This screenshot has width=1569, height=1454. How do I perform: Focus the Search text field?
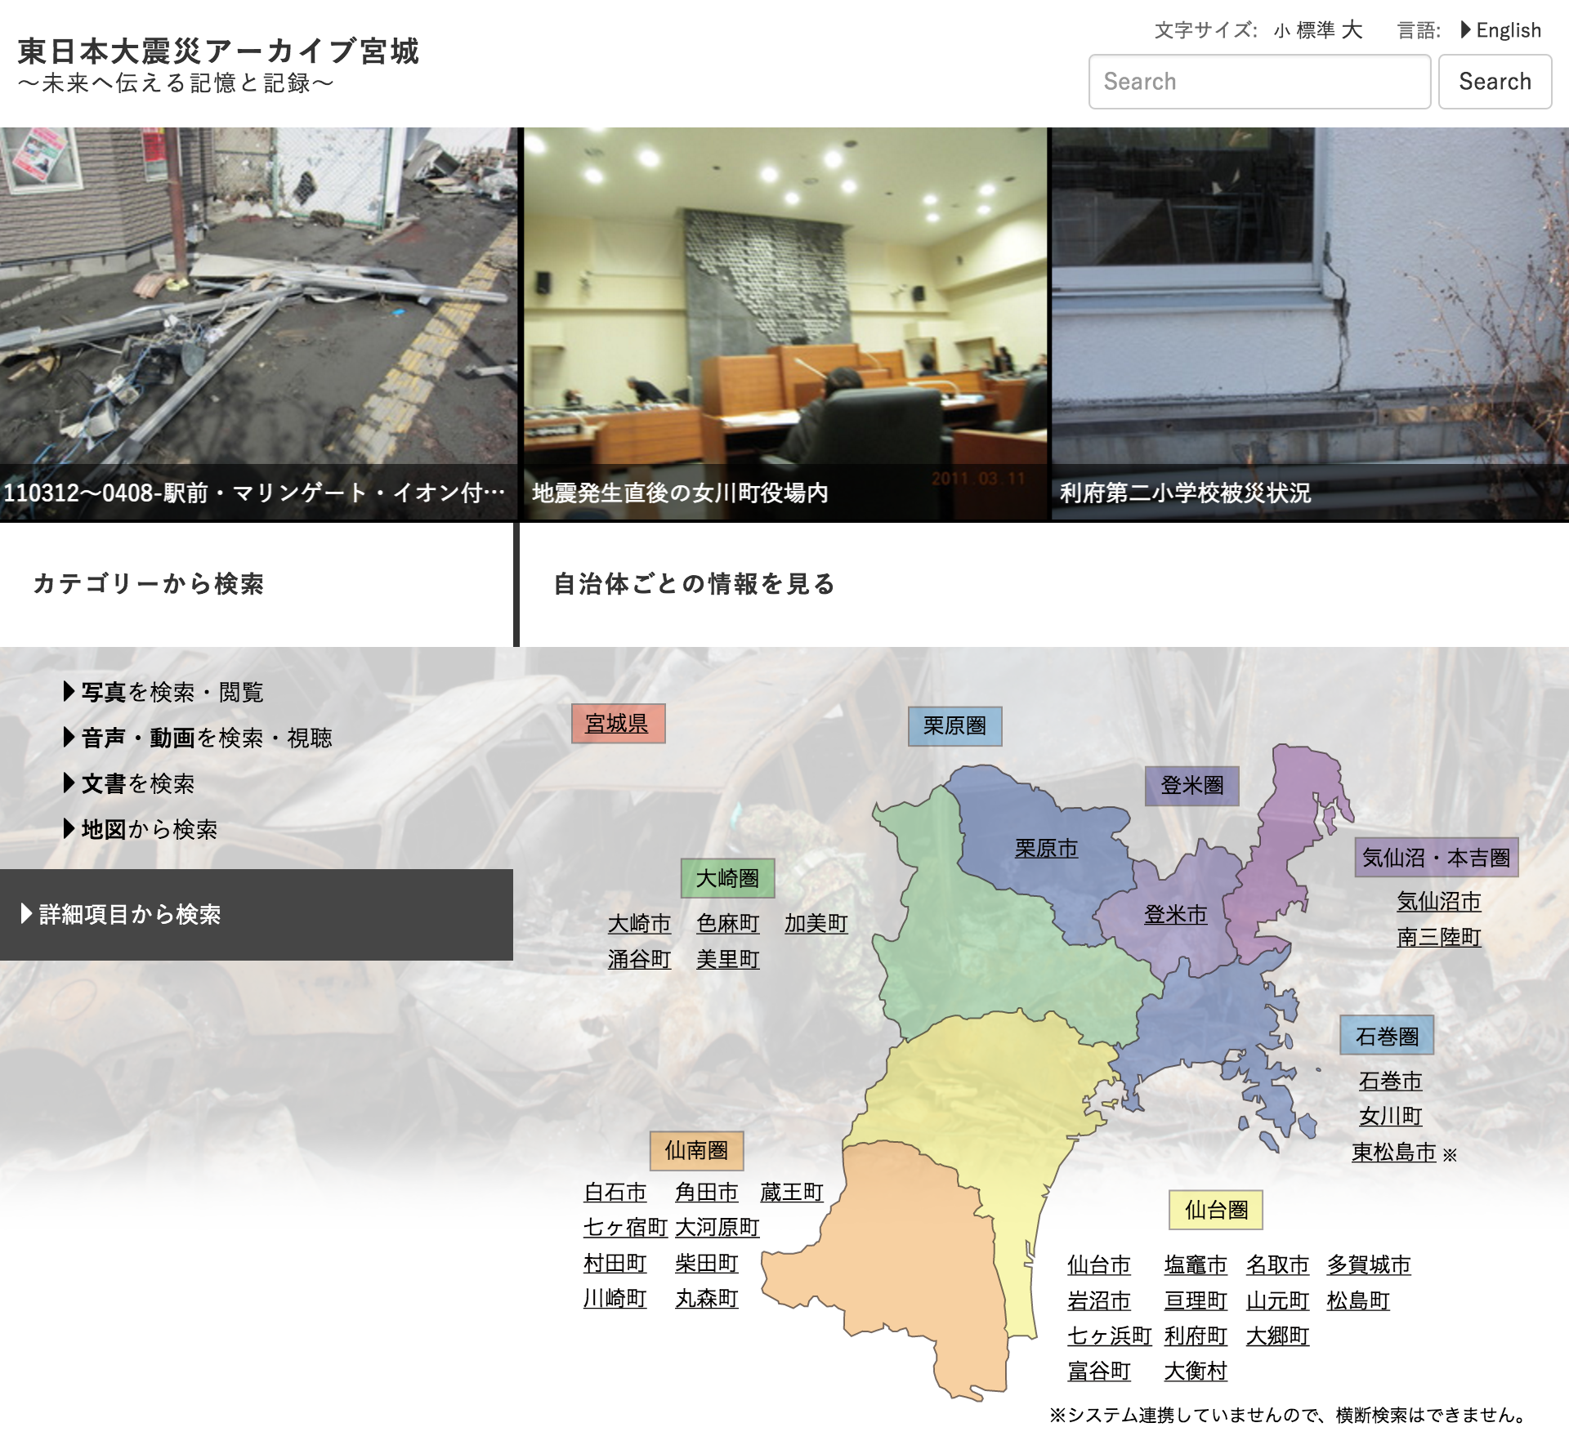click(x=1259, y=82)
